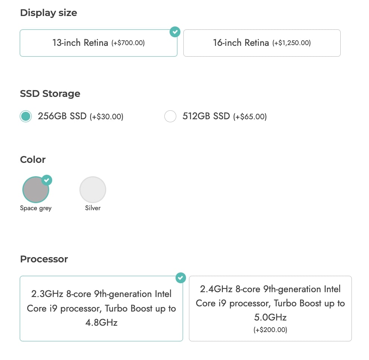Choose the 16-inch Retina display option
Image resolution: width=369 pixels, height=360 pixels.
pos(262,43)
